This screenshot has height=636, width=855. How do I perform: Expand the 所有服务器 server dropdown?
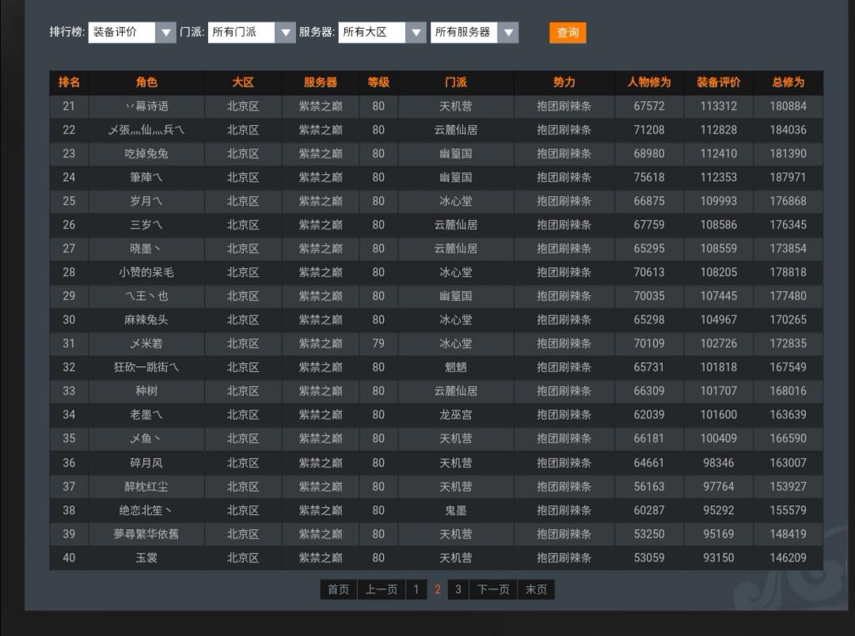[x=474, y=32]
